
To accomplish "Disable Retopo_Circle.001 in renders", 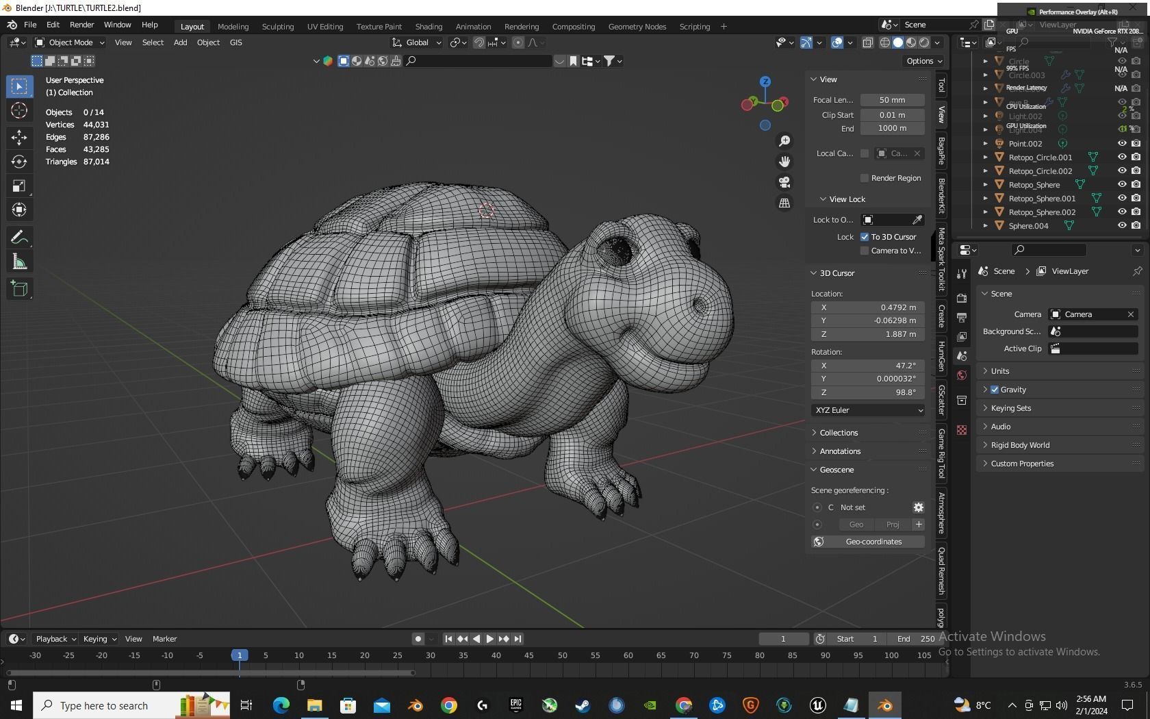I will pos(1136,157).
